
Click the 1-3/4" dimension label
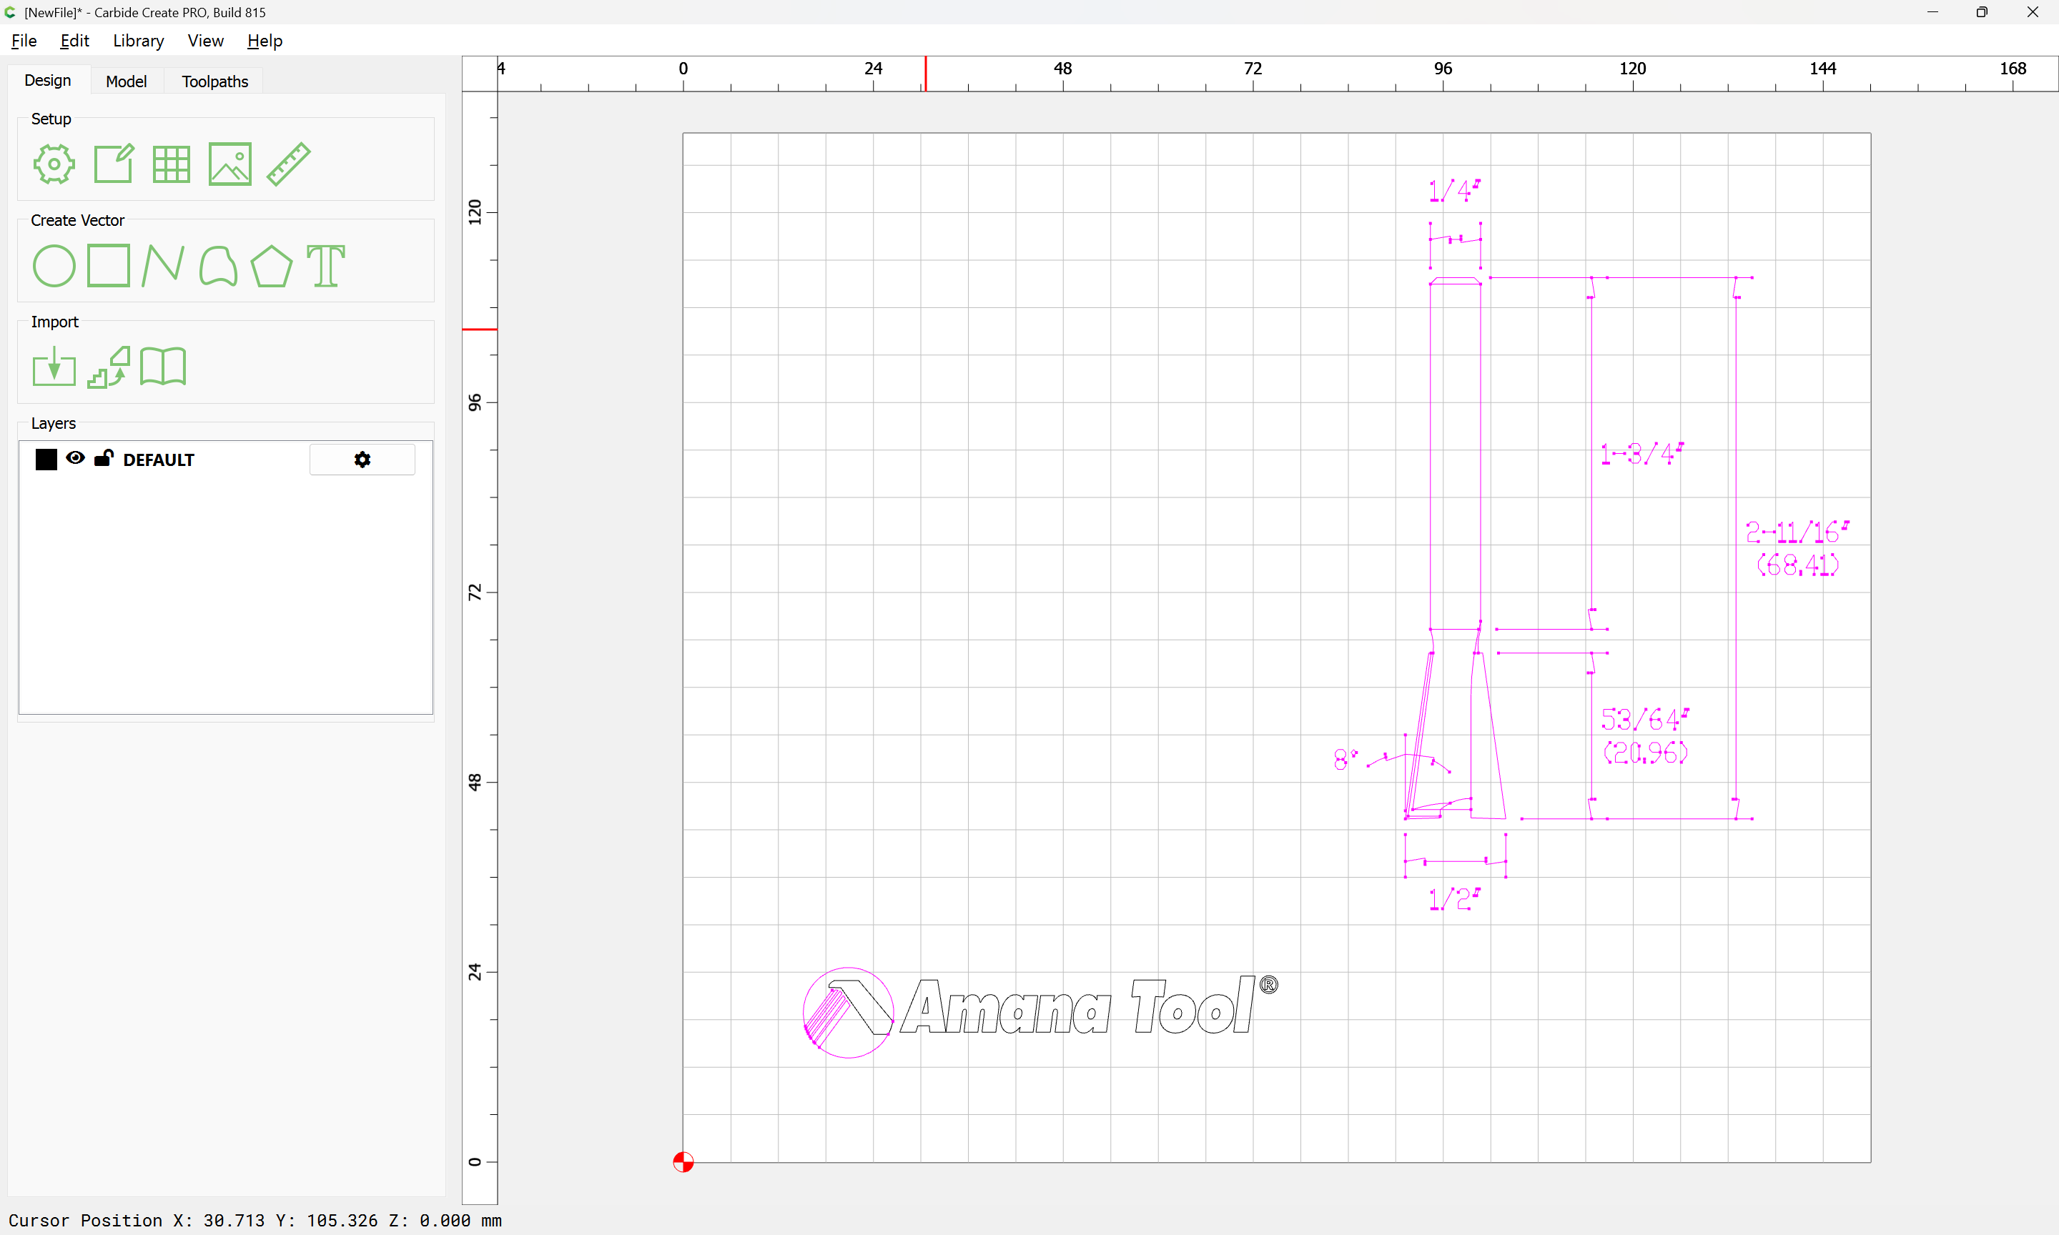pos(1642,454)
